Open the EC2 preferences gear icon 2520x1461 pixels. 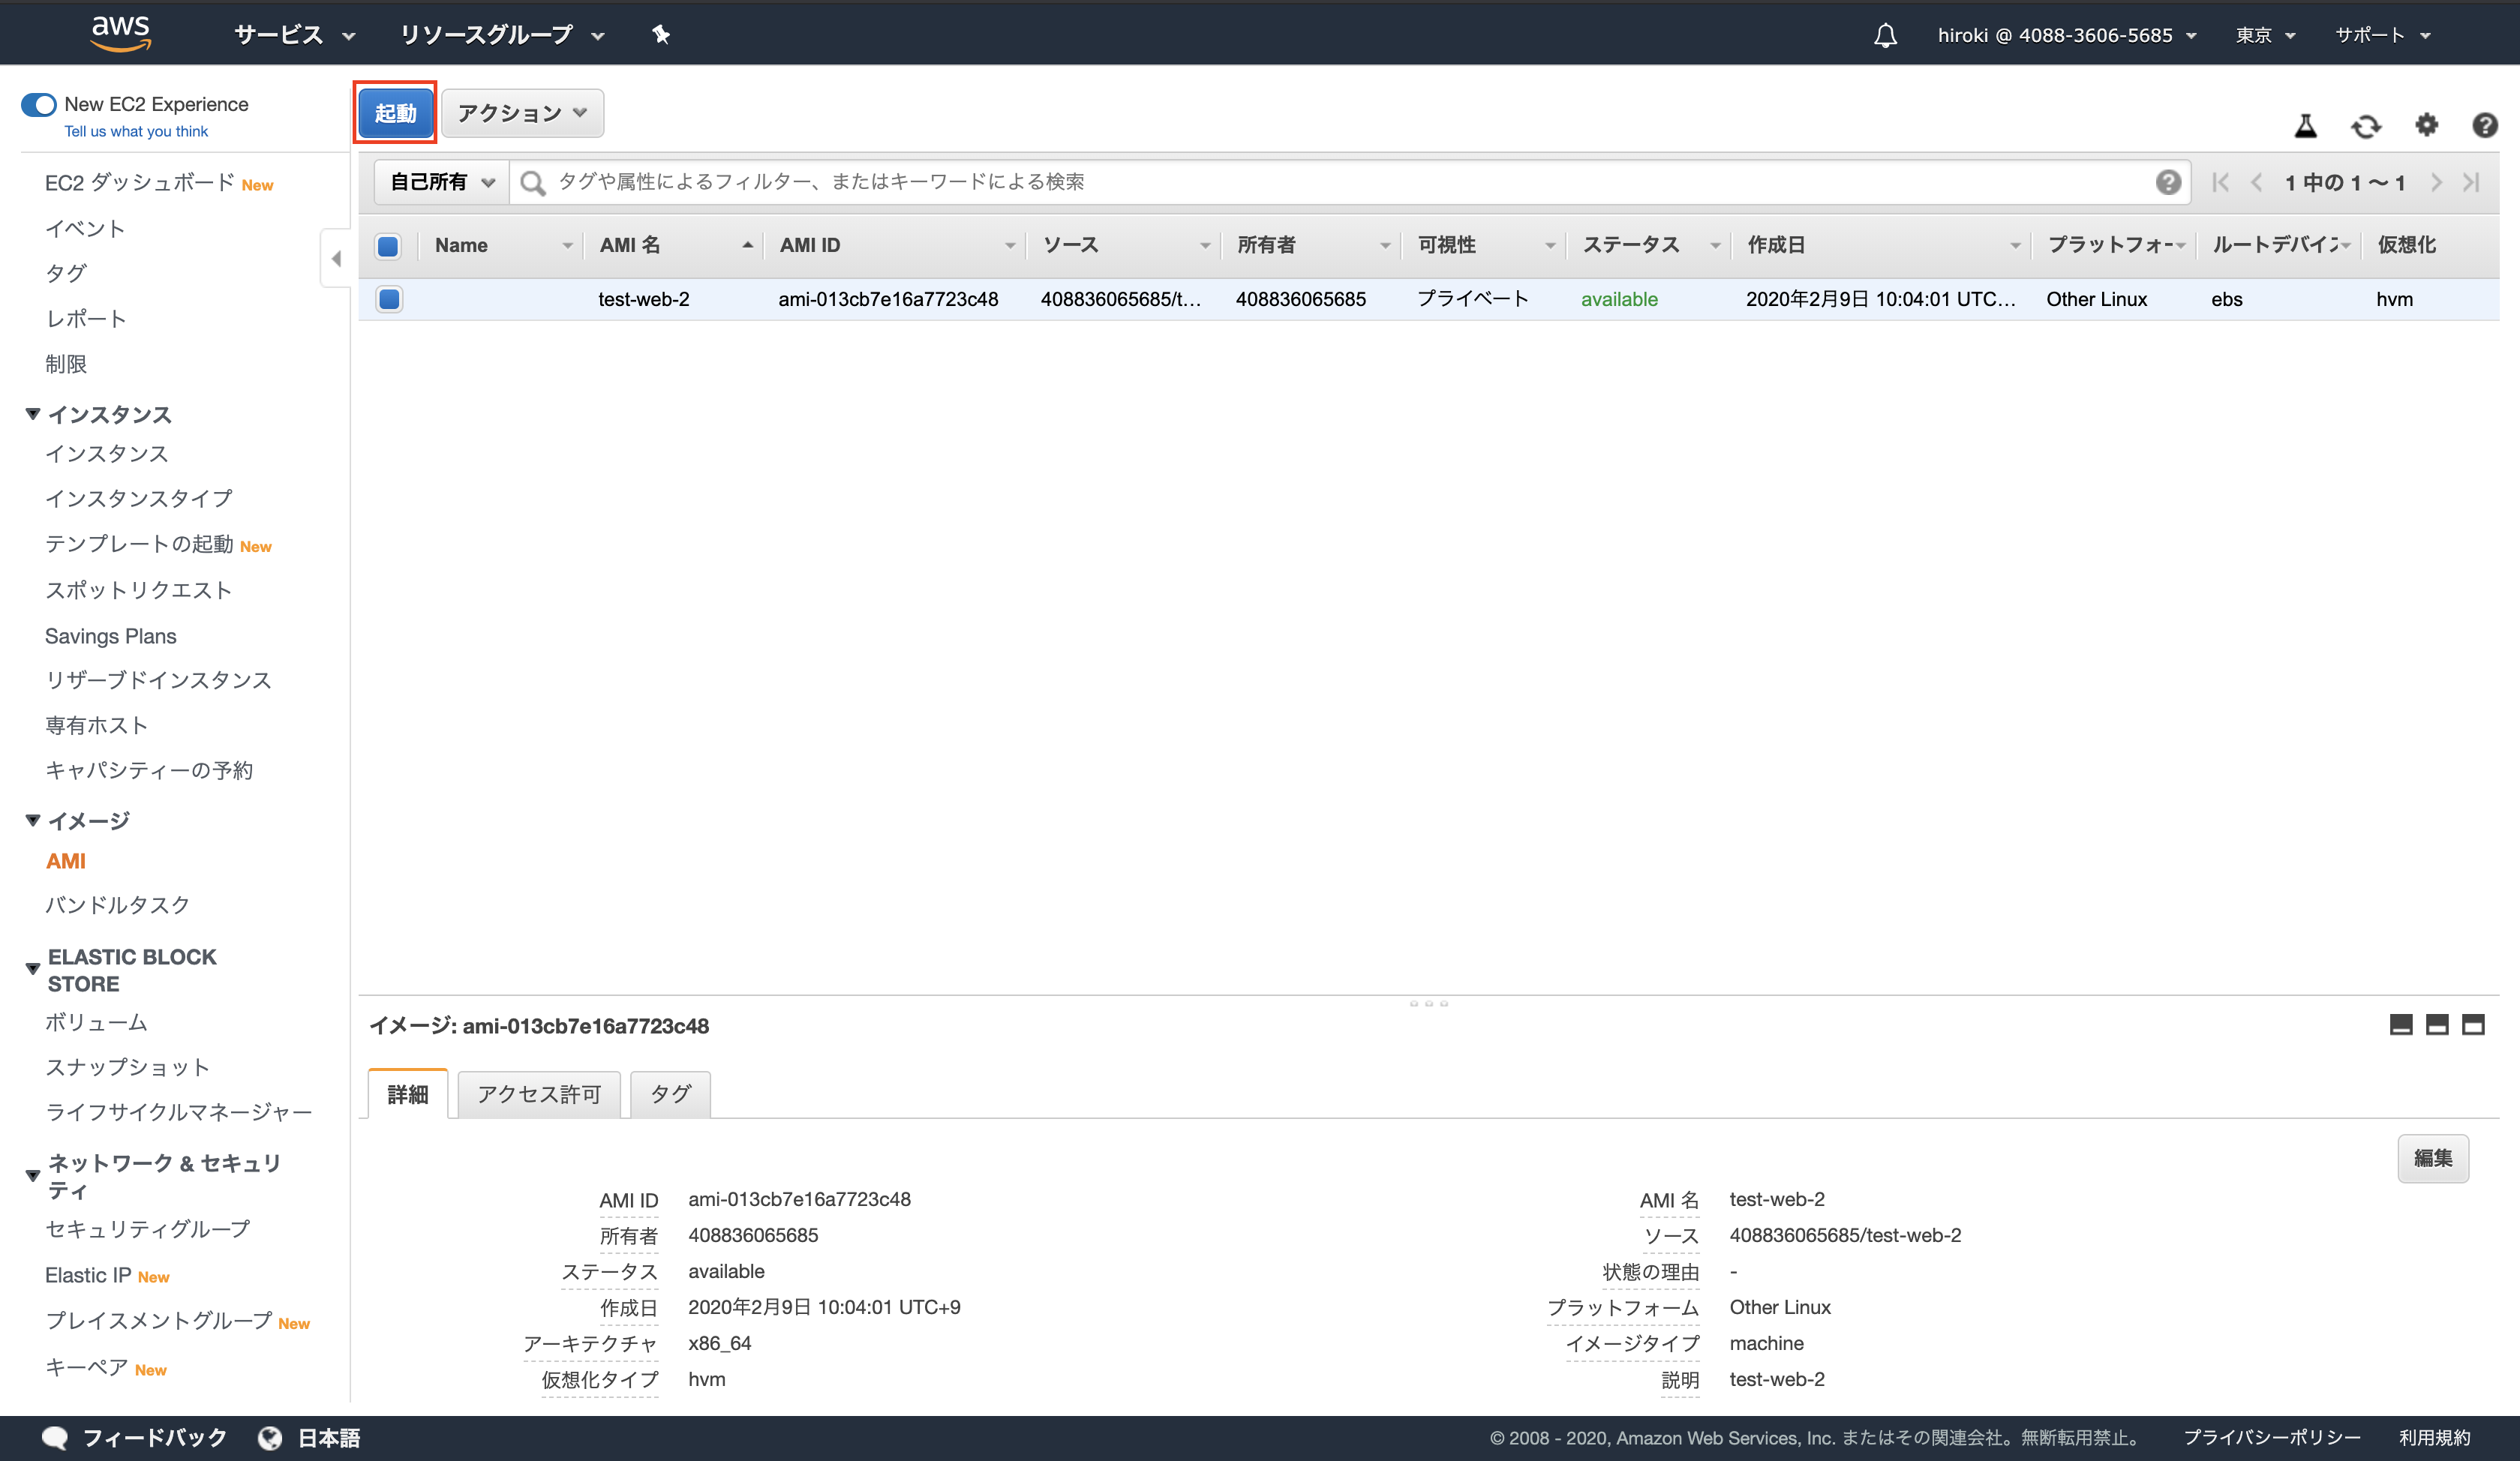[x=2427, y=125]
